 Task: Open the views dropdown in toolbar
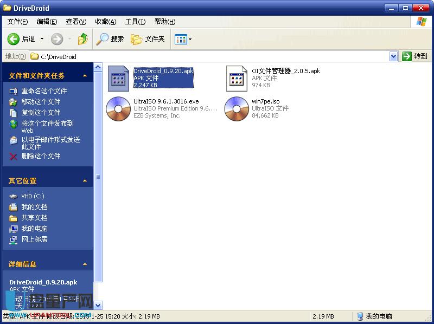point(183,39)
